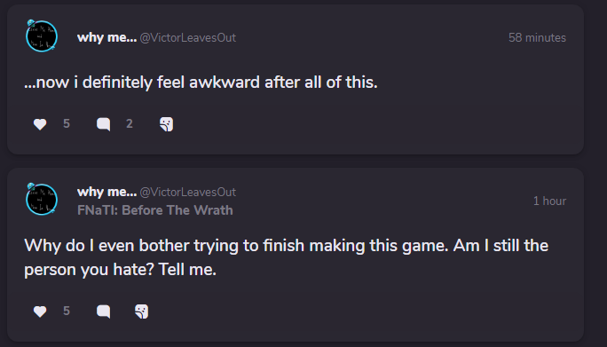The image size is (607, 347).
Task: Open the @VictorLeavesOut handle on the 58 minutes post
Action: tap(188, 37)
